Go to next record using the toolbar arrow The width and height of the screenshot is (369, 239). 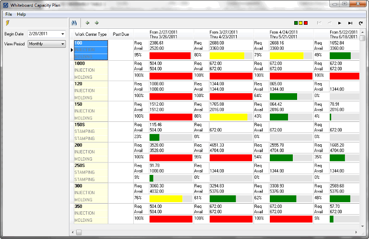[340, 22]
